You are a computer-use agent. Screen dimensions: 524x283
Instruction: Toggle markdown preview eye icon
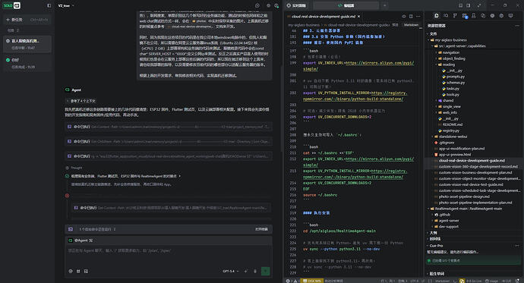tap(404, 17)
